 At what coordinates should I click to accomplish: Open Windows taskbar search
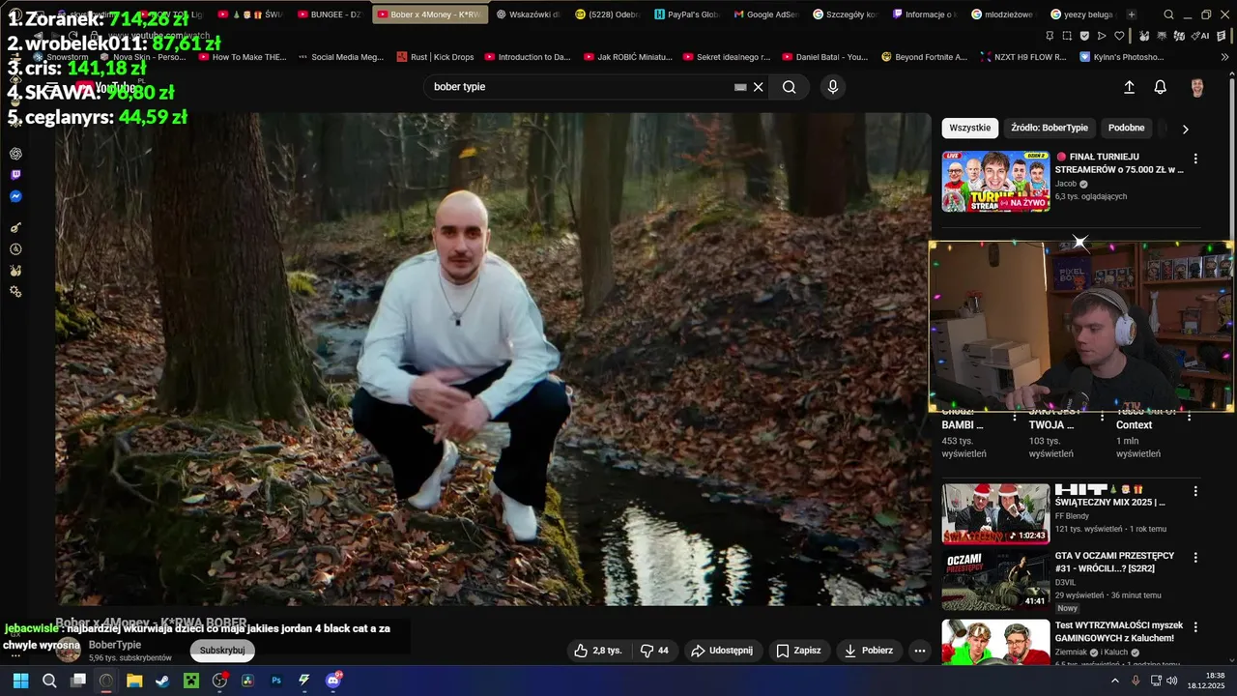pyautogui.click(x=49, y=681)
